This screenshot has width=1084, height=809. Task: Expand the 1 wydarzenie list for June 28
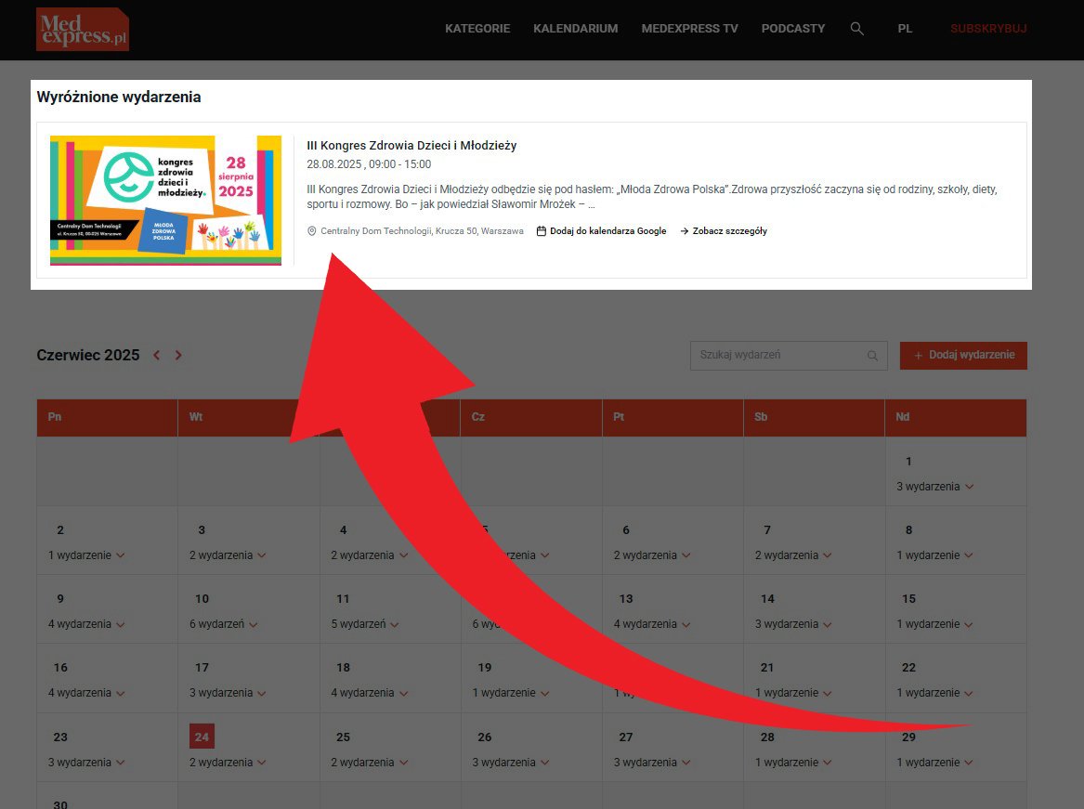click(x=793, y=762)
